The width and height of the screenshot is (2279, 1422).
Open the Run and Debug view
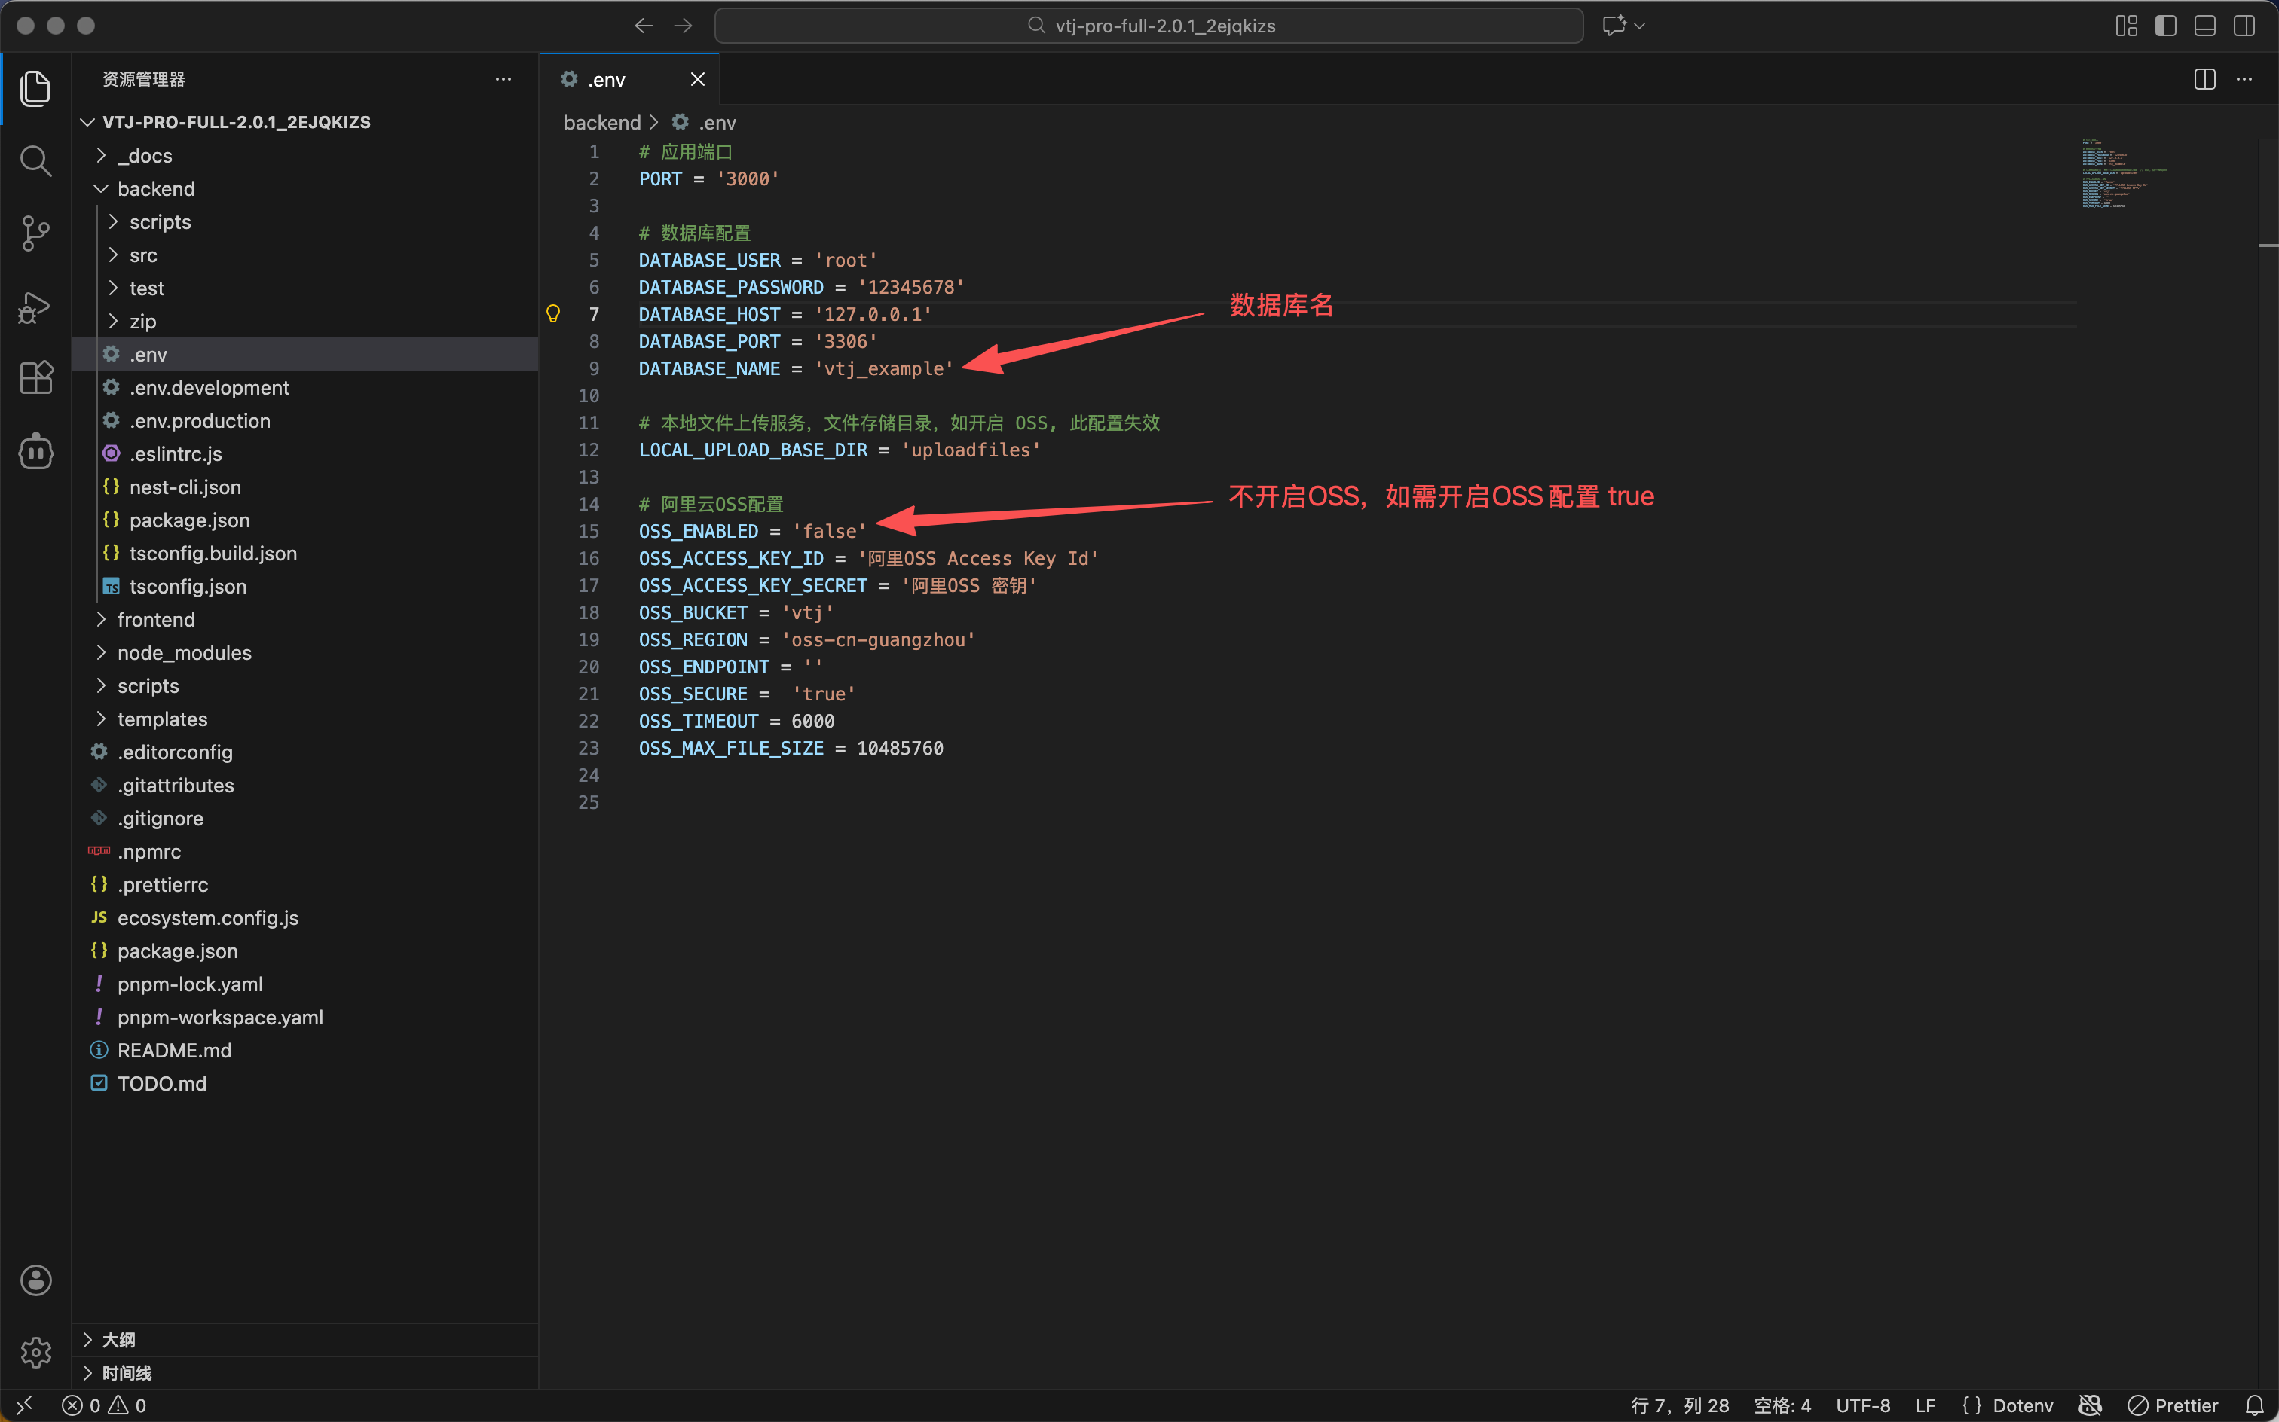pos(35,307)
